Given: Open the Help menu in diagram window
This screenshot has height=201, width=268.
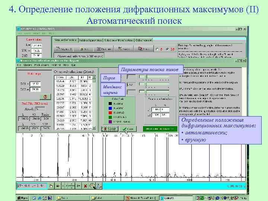Looking at the screenshot, I should click(x=66, y=65).
